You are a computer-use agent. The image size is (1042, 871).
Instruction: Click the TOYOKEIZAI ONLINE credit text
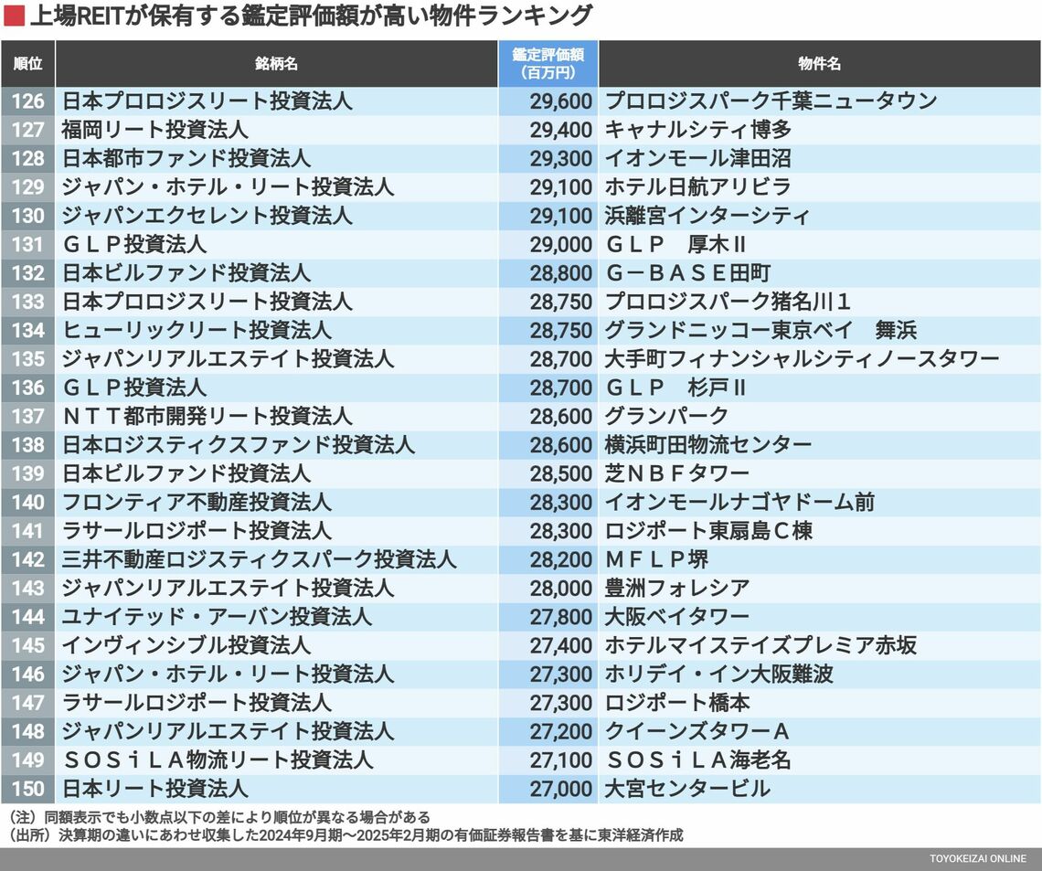tap(978, 859)
